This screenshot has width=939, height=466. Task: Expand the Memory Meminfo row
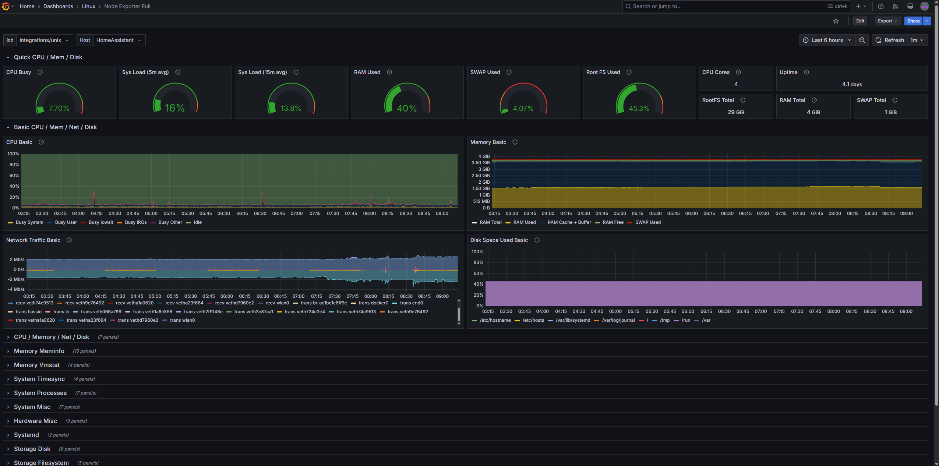(39, 351)
